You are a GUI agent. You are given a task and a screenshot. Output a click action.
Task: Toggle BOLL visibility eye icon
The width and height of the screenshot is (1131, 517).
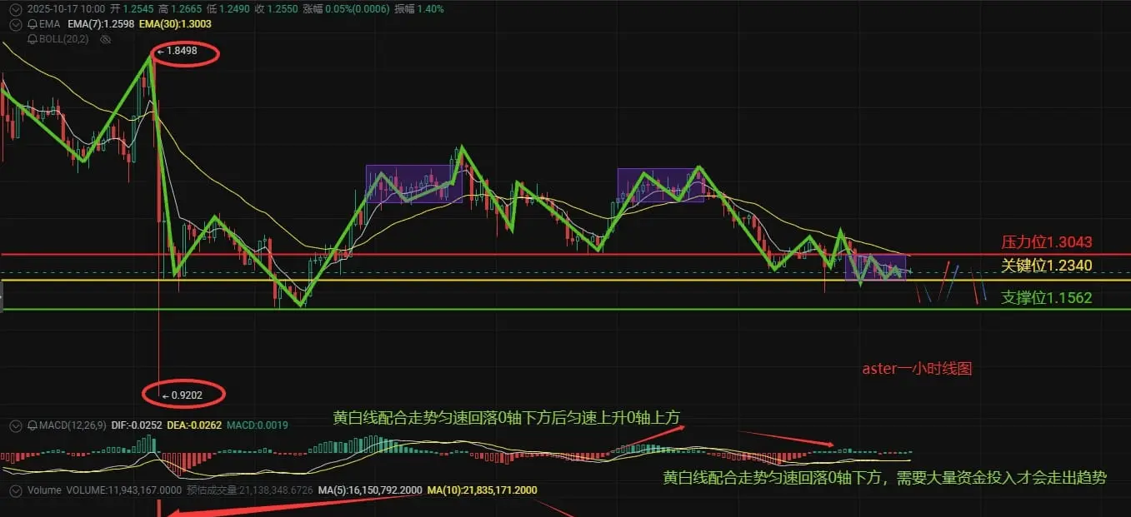(105, 40)
